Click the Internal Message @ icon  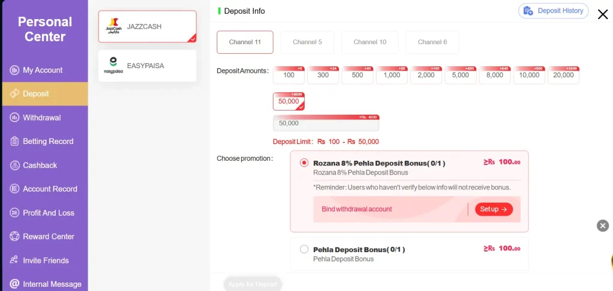[14, 284]
